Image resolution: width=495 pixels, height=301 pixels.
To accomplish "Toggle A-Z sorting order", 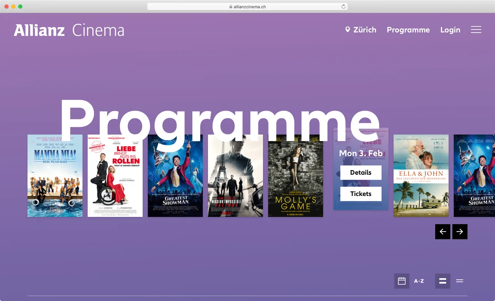I will tap(419, 281).
